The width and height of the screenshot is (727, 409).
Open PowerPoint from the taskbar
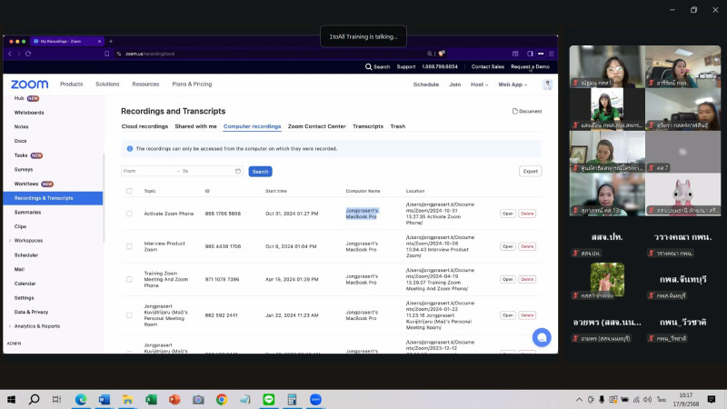(174, 399)
